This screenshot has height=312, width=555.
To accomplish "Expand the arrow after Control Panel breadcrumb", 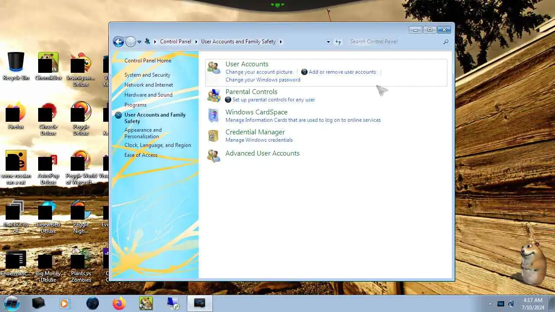I will pos(196,42).
